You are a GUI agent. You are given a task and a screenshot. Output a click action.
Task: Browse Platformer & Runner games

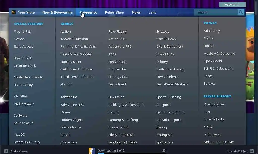77,69
